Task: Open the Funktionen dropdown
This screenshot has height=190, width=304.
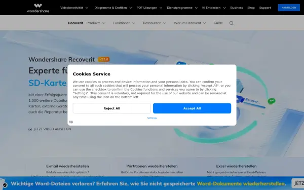Action: click(124, 23)
